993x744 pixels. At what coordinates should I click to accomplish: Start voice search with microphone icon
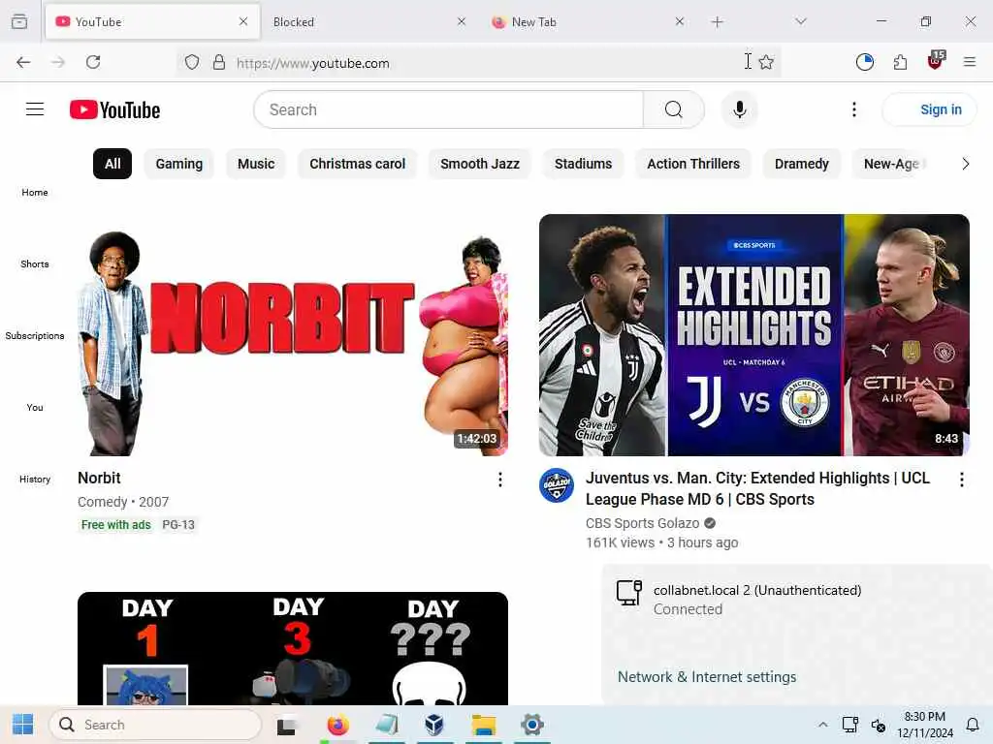pyautogui.click(x=739, y=109)
